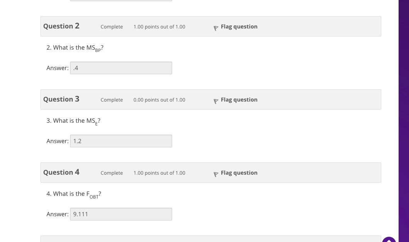Screen dimensions: 409x242
Task: Click the Complete status of Question 3
Action: [112, 100]
